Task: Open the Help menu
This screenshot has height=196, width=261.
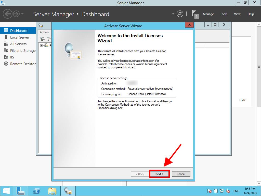Action: pos(251,14)
